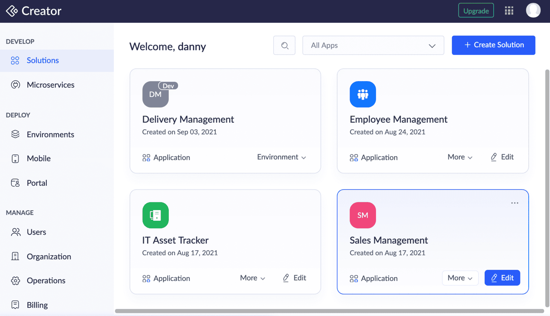The image size is (550, 316).
Task: Expand More dropdown on Employee Management card
Action: 460,157
